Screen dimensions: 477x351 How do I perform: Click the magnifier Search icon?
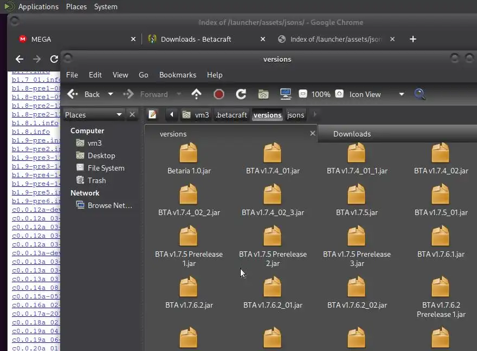420,94
